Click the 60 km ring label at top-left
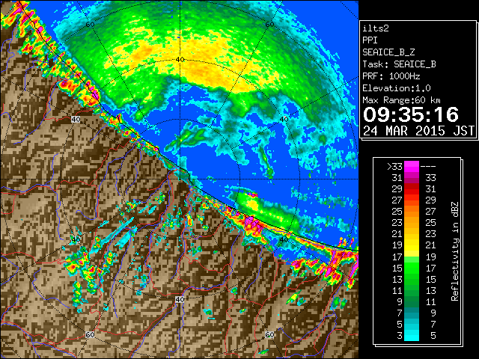 tap(90, 24)
